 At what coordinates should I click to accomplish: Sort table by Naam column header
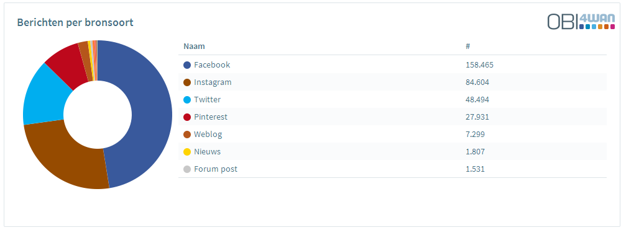(194, 46)
